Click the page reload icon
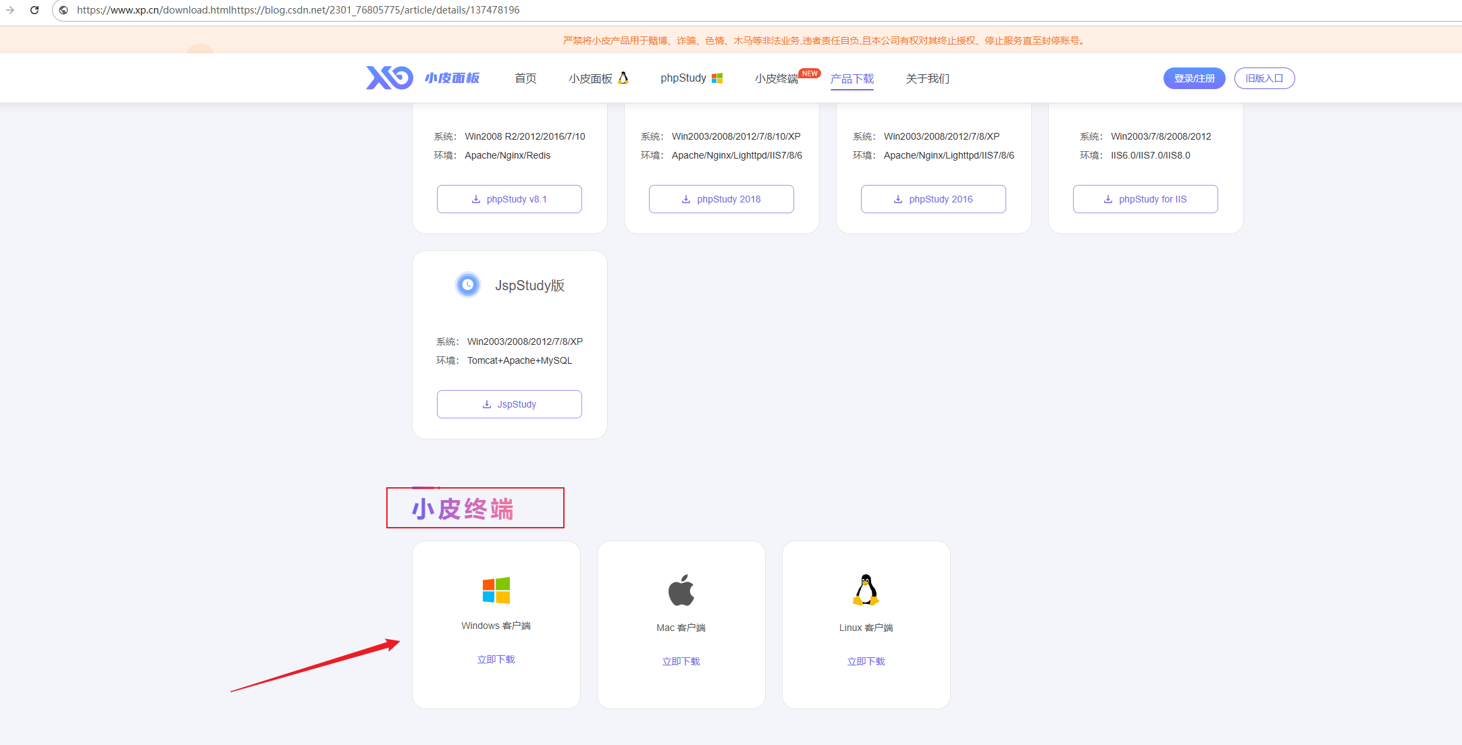1462x745 pixels. pyautogui.click(x=35, y=9)
